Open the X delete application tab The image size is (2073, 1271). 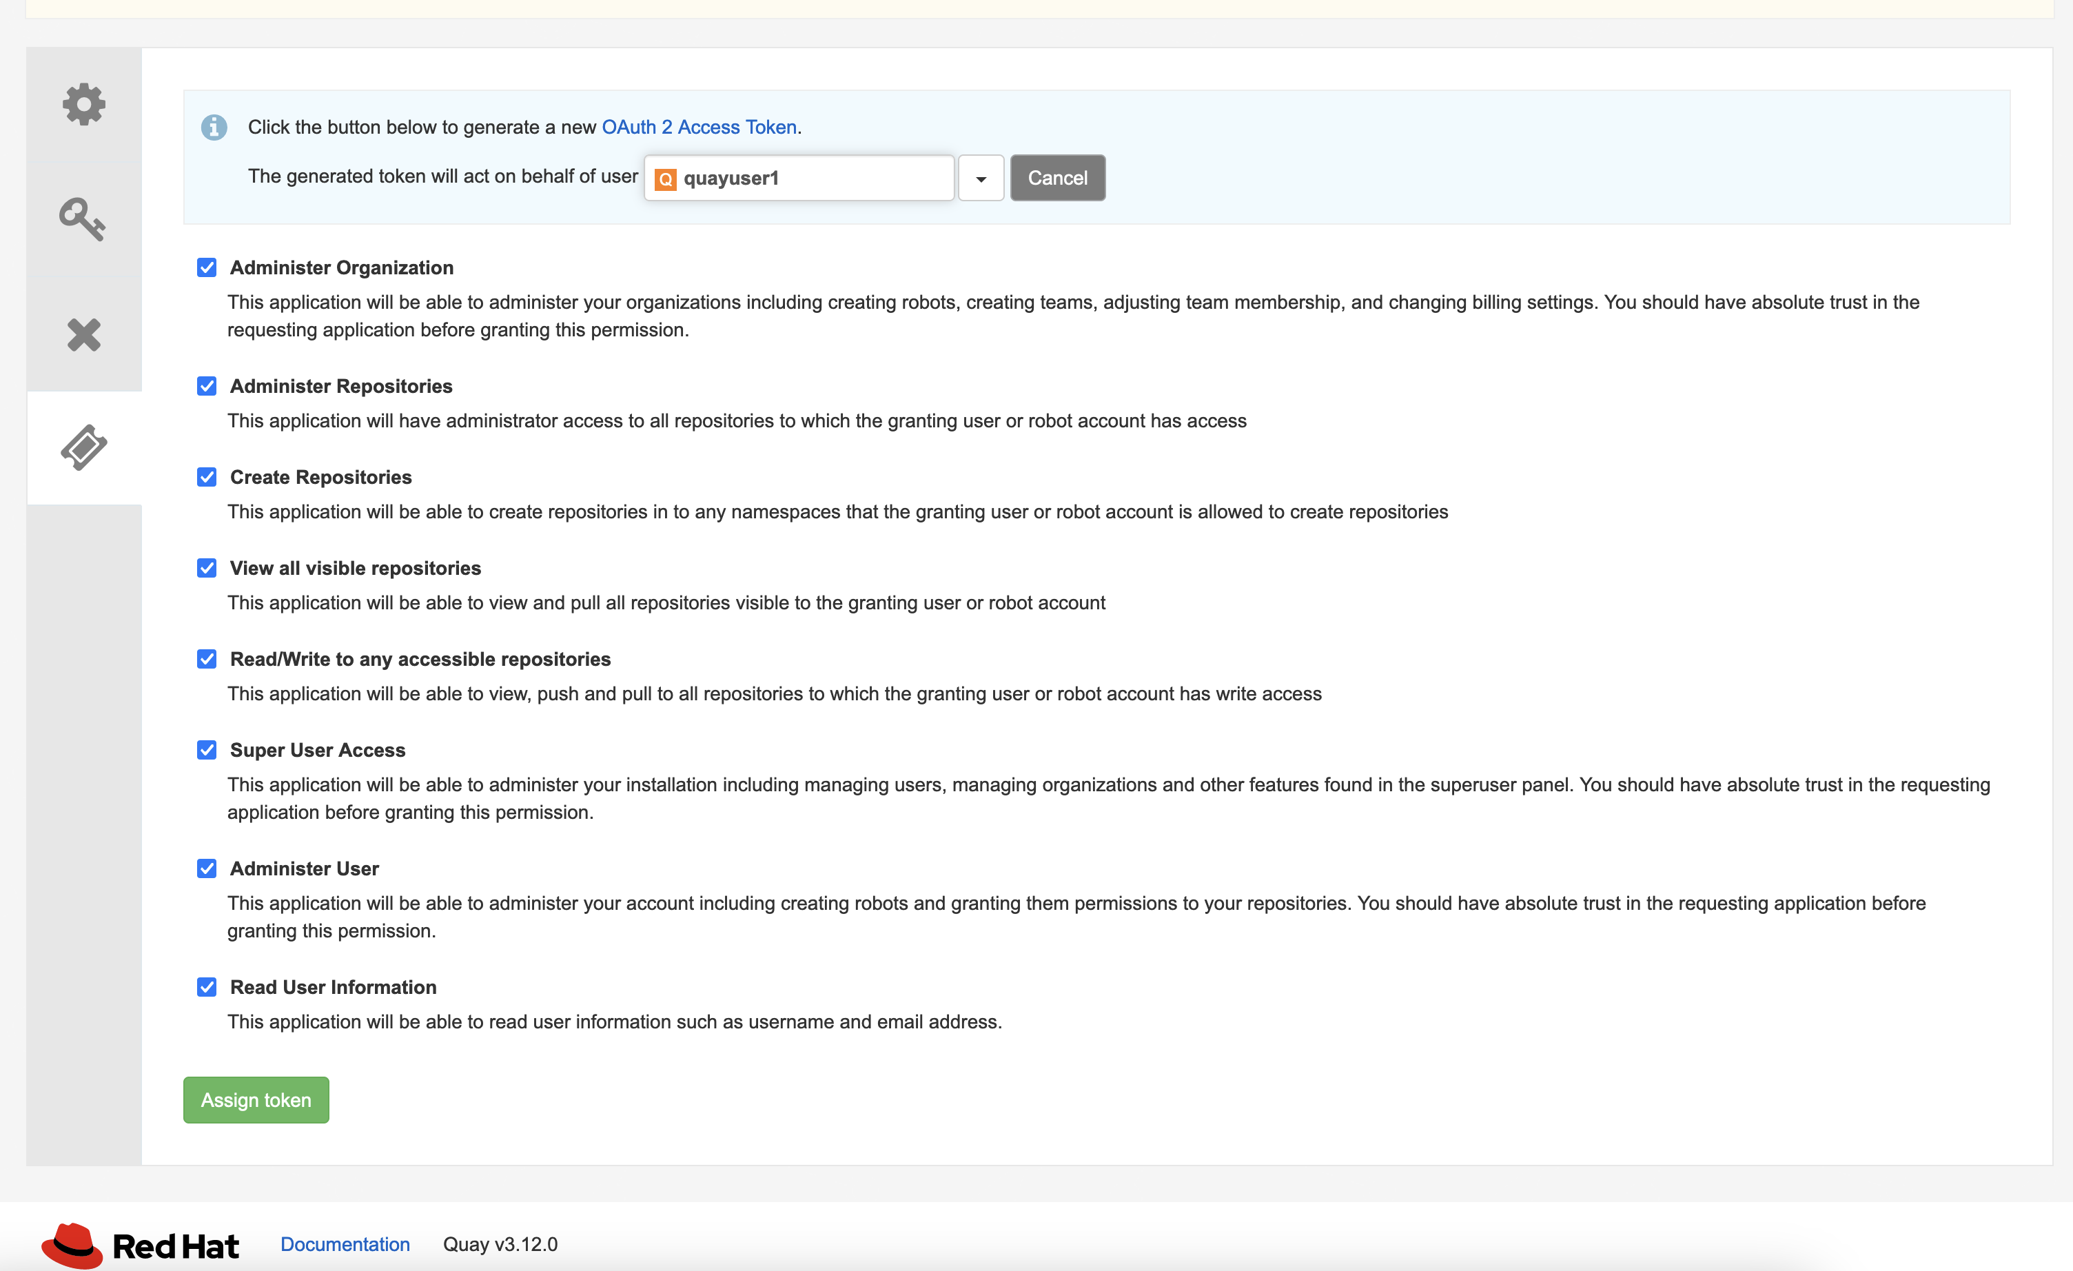coord(84,335)
